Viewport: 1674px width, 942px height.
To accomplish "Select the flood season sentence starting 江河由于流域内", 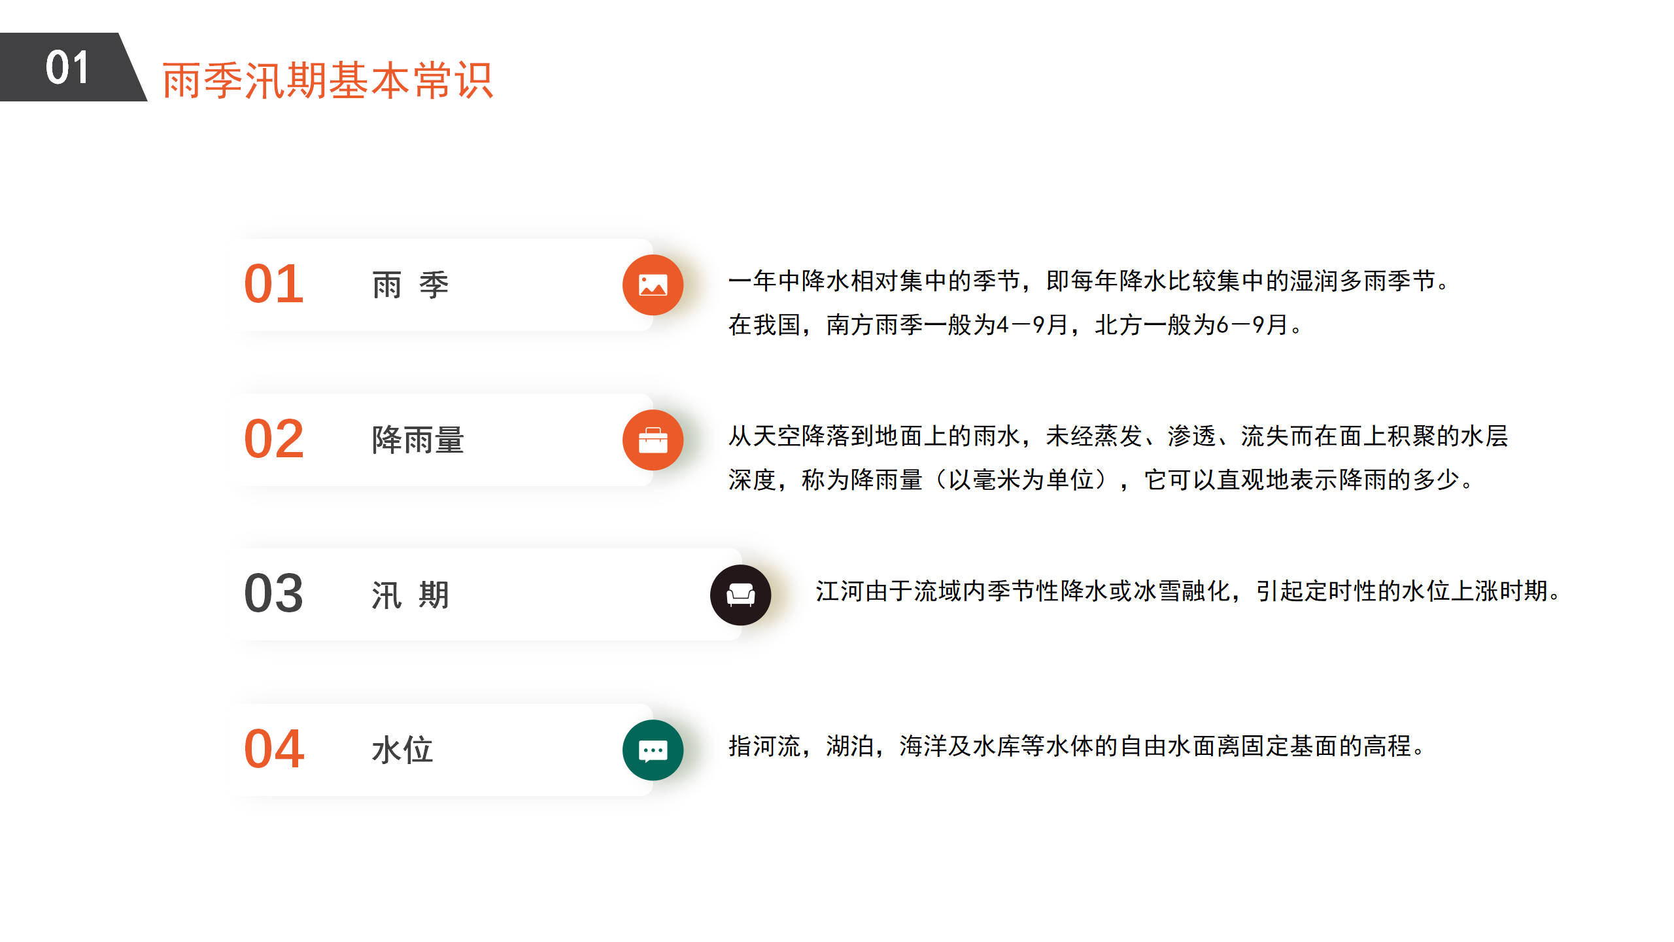I will 1189,591.
